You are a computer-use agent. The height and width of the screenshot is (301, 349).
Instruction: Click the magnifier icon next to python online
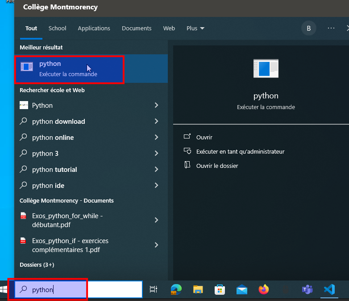(x=23, y=137)
